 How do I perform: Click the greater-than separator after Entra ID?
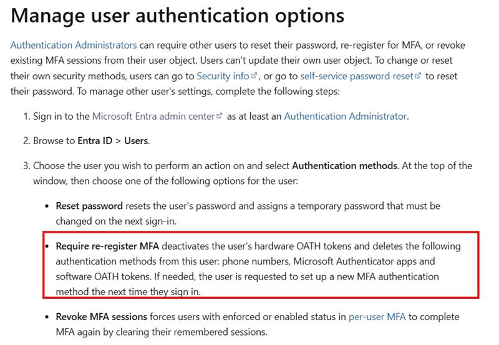point(118,141)
